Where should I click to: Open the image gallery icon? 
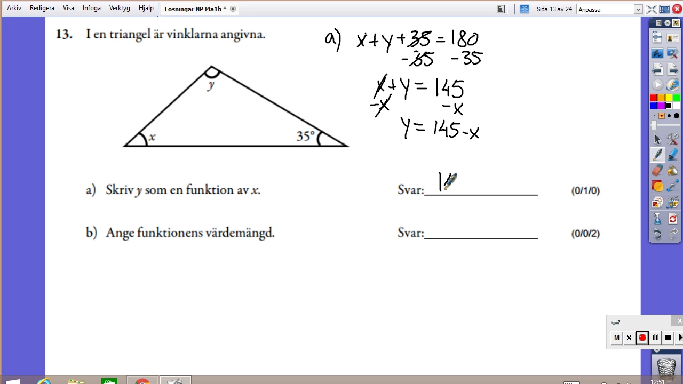(x=657, y=203)
